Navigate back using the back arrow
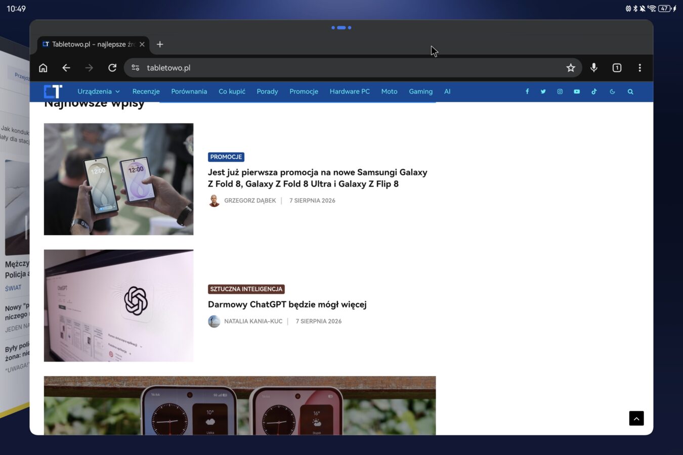The width and height of the screenshot is (683, 455). (66, 68)
